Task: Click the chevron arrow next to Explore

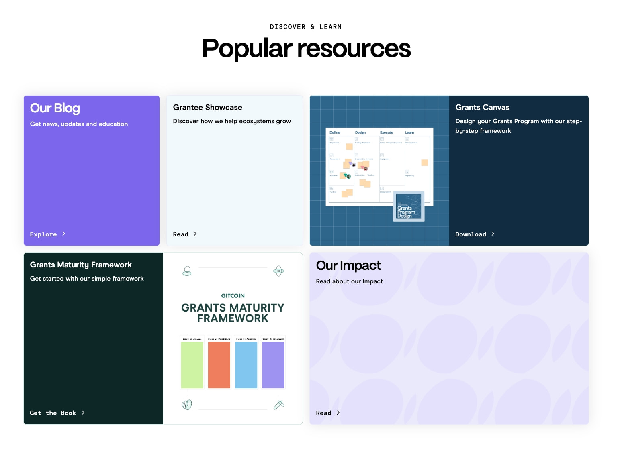Action: tap(64, 234)
